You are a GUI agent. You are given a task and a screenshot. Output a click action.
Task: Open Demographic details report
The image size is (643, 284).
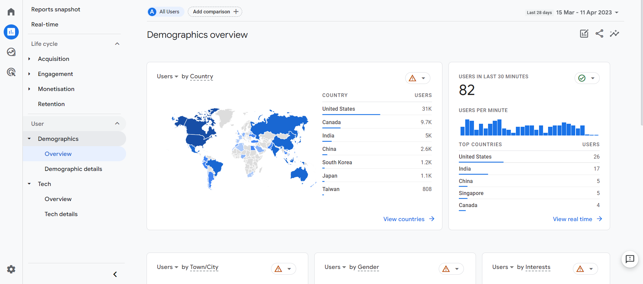pyautogui.click(x=73, y=169)
